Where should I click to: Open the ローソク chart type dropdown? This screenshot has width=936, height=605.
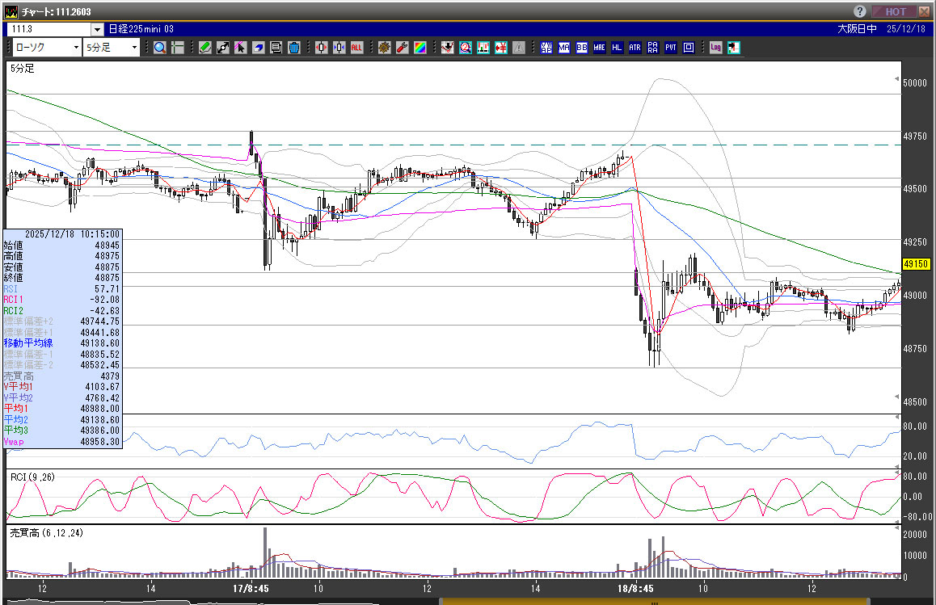point(45,48)
